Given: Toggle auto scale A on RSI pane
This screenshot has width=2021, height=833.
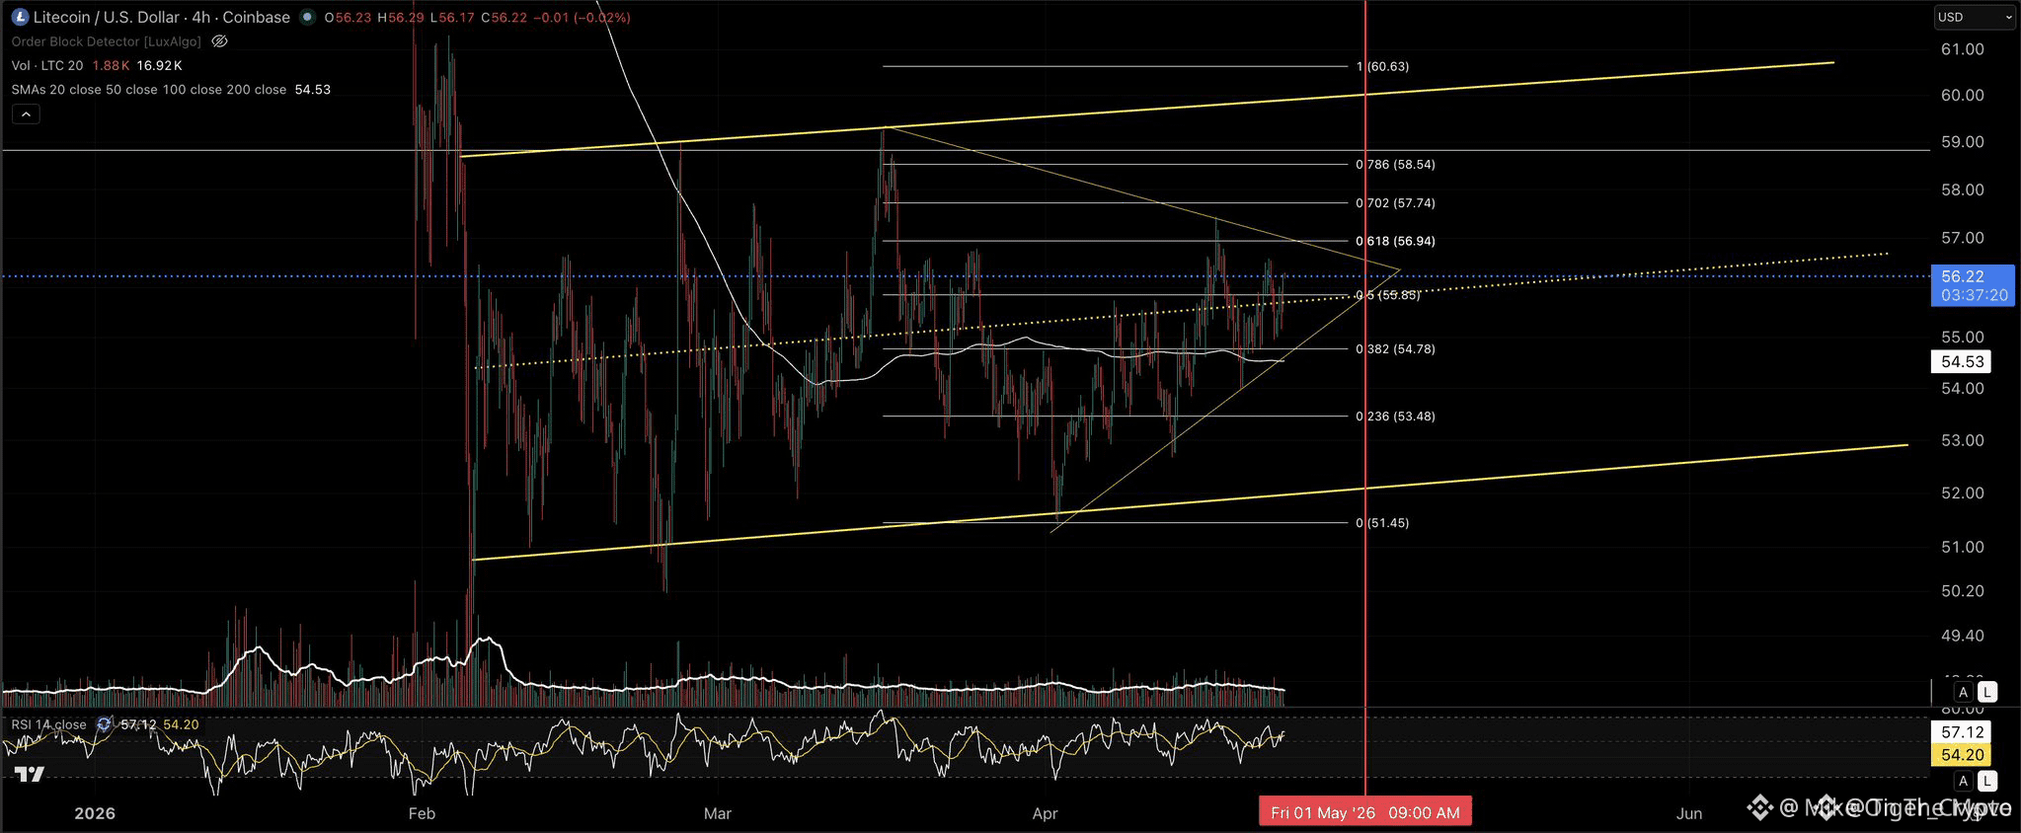Looking at the screenshot, I should point(1964,781).
